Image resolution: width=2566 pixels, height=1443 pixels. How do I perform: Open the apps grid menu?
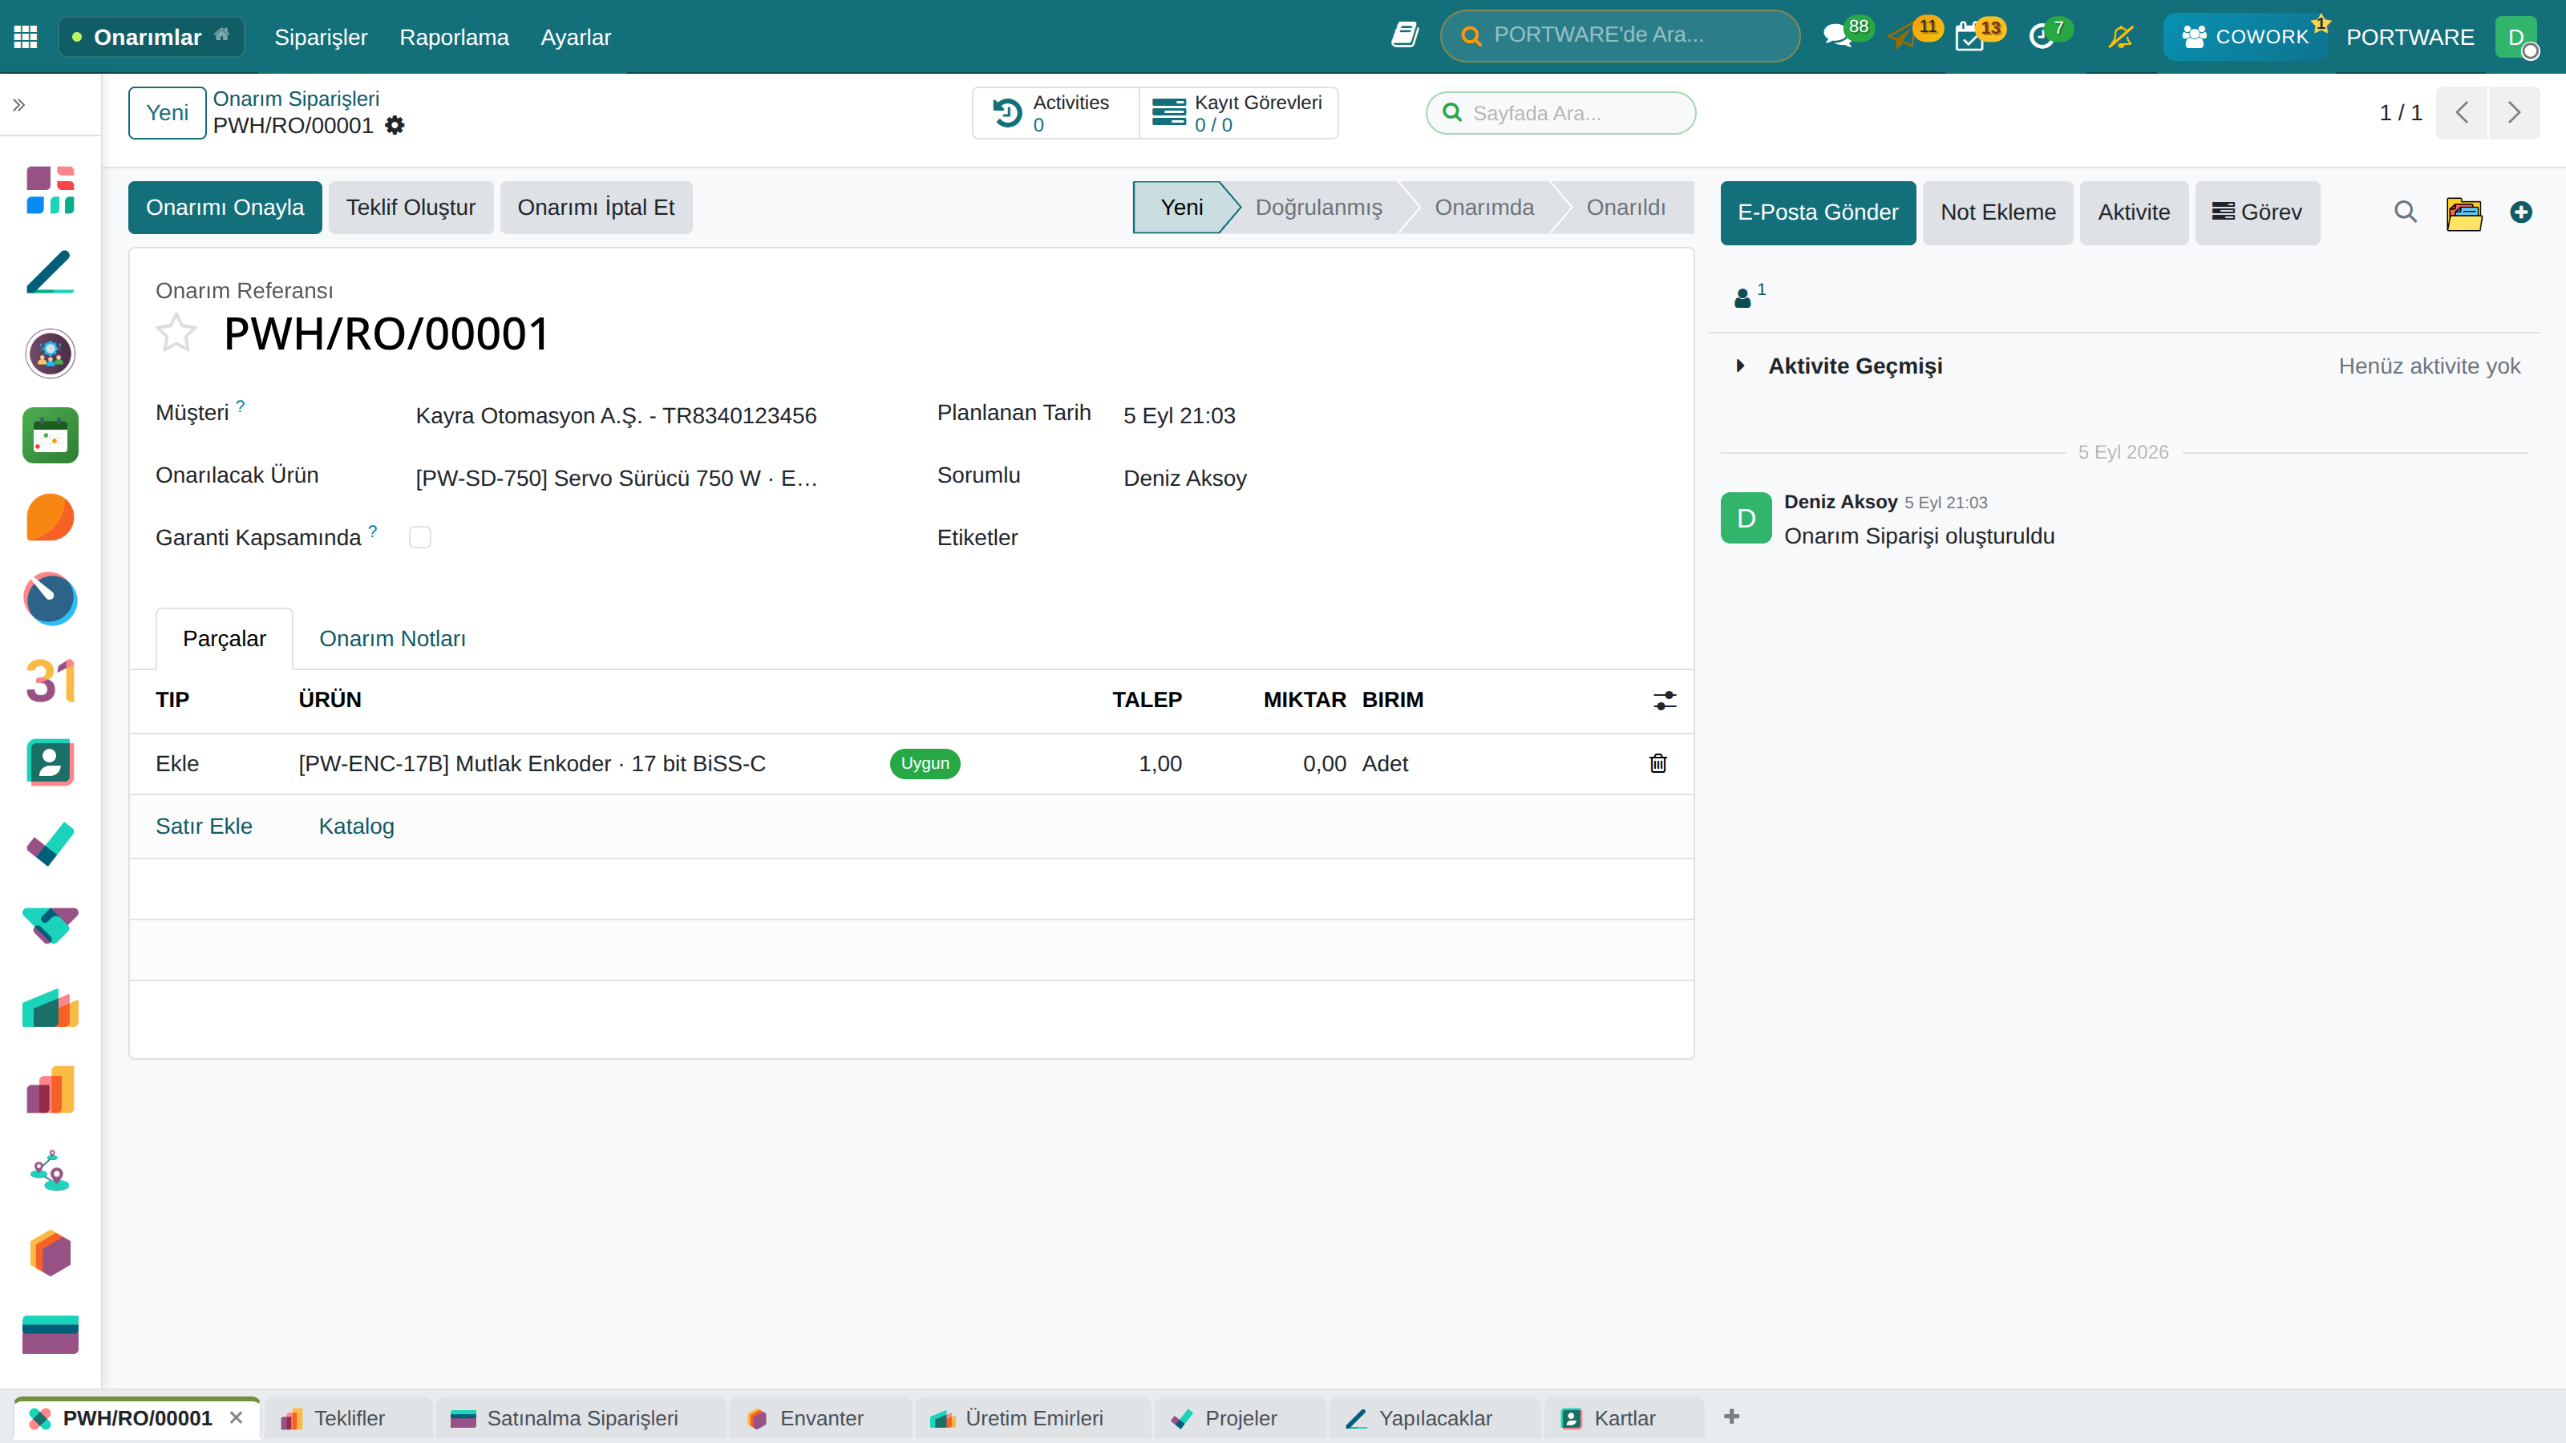[x=26, y=37]
